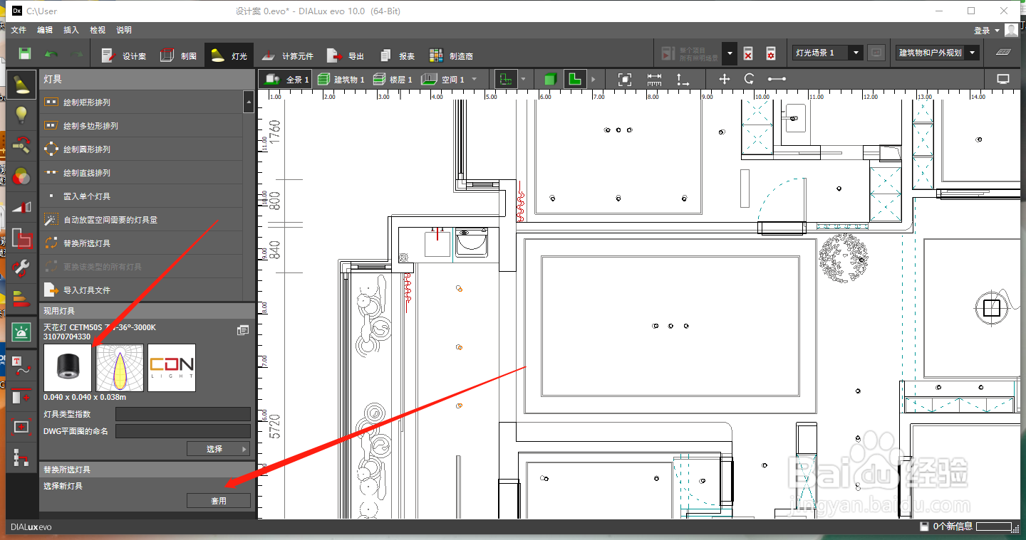Open the light bulb lamp sidebar tool
The width and height of the screenshot is (1026, 540).
(x=21, y=115)
